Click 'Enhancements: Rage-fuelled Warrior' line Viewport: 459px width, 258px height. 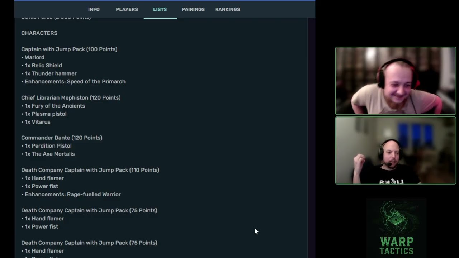tap(71, 194)
